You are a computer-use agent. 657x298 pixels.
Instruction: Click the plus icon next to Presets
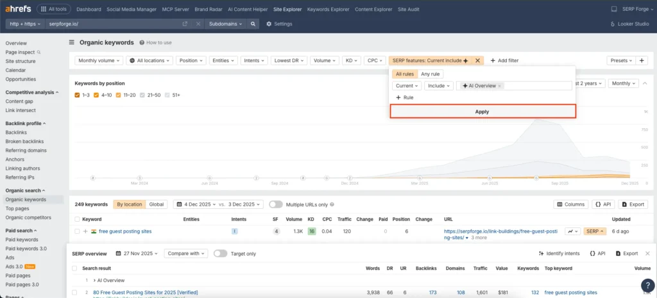[642, 60]
